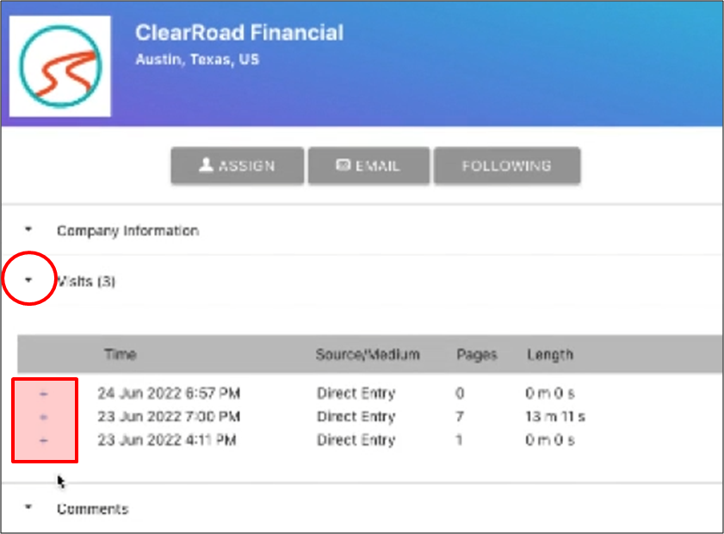Expand the 23 Jun 2022 7:00 PM visit
The height and width of the screenshot is (534, 724).
click(44, 417)
